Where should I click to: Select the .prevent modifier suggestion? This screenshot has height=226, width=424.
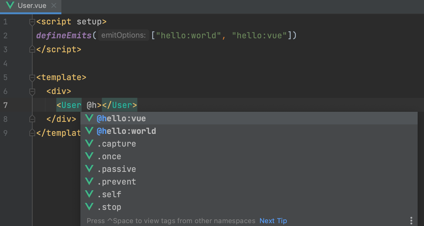(x=116, y=182)
